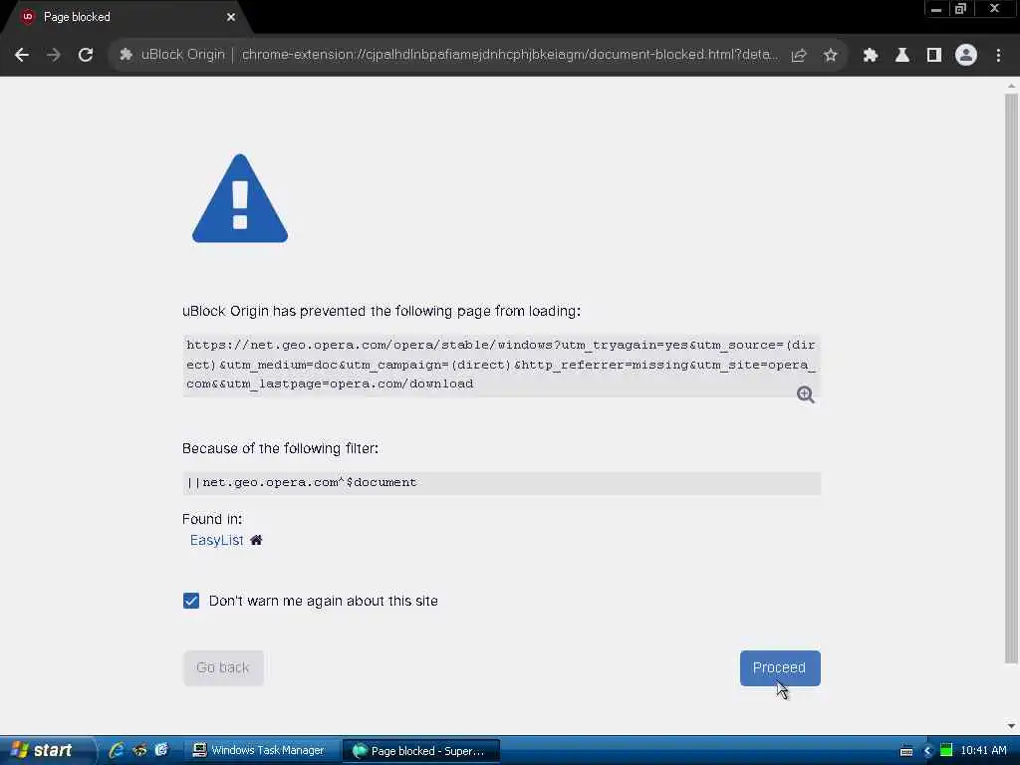Image resolution: width=1020 pixels, height=765 pixels.
Task: Bookmark this page with the star
Action: 830,55
